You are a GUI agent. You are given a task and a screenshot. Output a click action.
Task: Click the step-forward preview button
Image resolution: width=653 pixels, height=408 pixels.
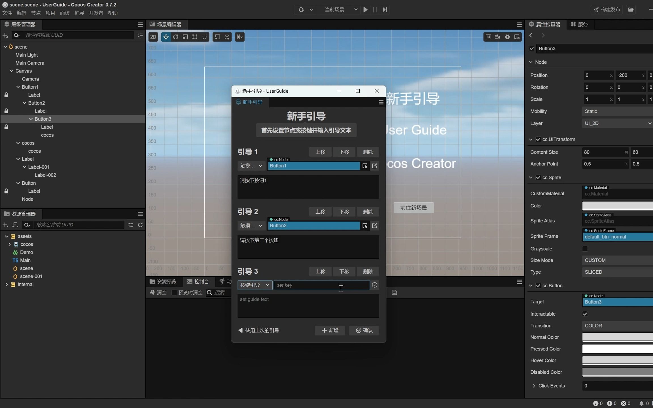point(385,10)
